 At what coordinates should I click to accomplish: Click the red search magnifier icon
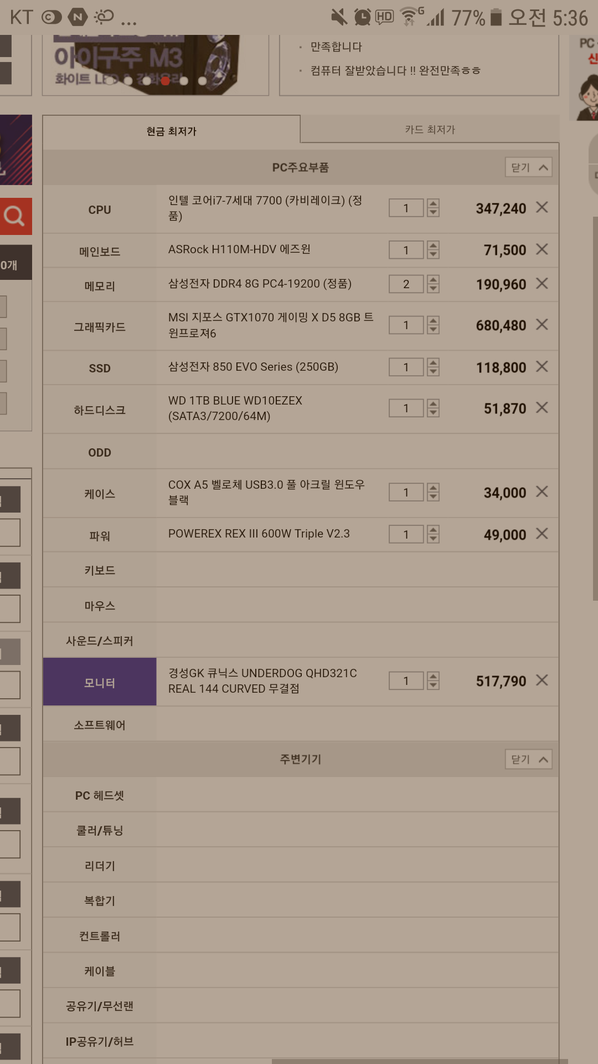15,216
